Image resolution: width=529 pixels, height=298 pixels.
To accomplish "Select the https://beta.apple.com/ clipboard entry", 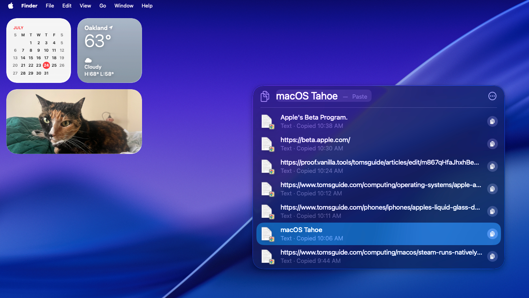I will pos(355,144).
